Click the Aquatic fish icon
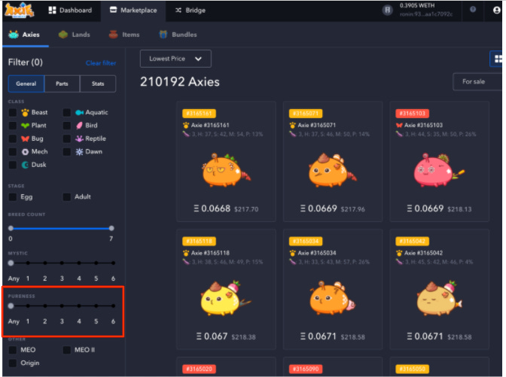 (79, 113)
